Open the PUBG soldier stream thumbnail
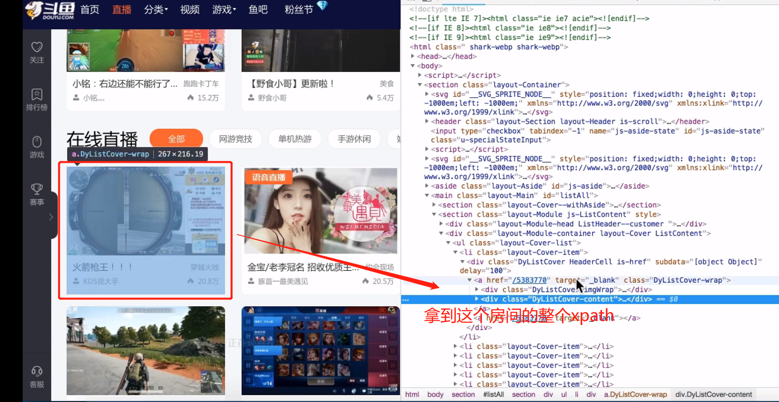This screenshot has height=402, width=779. (x=146, y=351)
